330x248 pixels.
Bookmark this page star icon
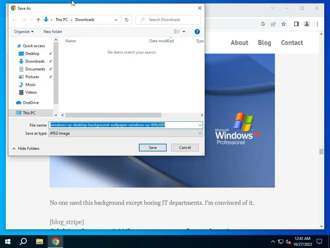click(284, 24)
